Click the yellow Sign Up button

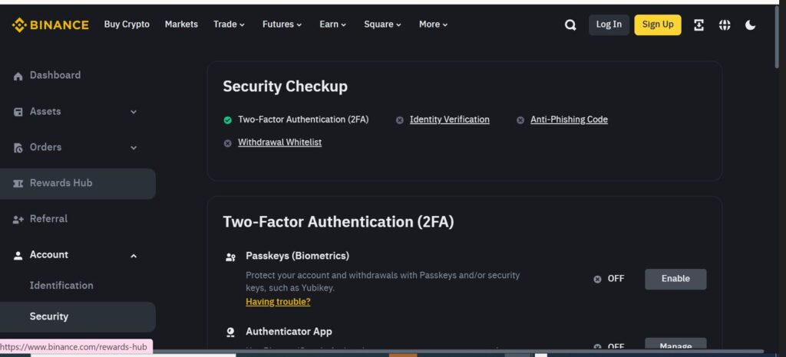click(x=658, y=25)
